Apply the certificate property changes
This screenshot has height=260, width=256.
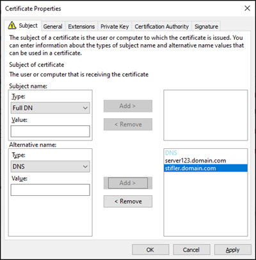pyautogui.click(x=233, y=250)
